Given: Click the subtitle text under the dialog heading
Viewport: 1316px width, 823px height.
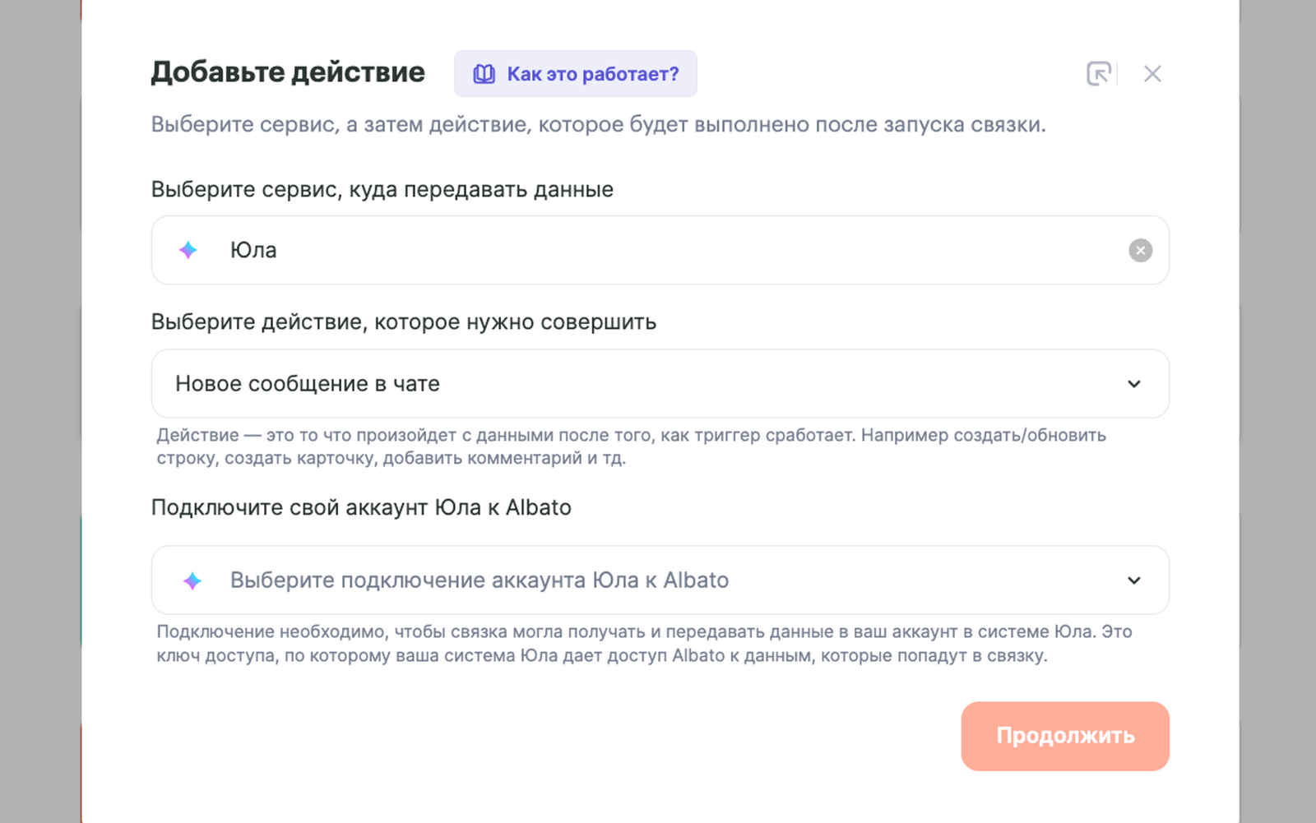Looking at the screenshot, I should point(598,125).
